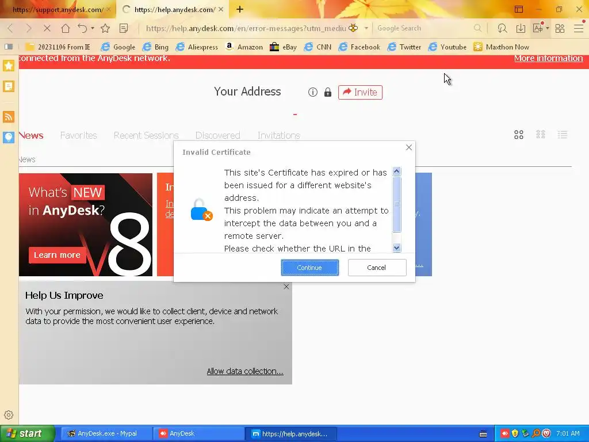Open the RSS feed sidebar icon

point(8,116)
